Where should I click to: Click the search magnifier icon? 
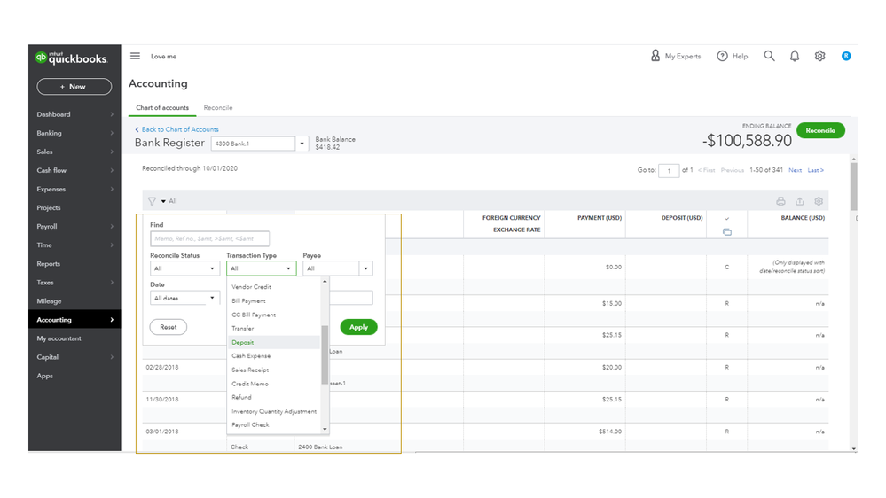click(x=769, y=56)
